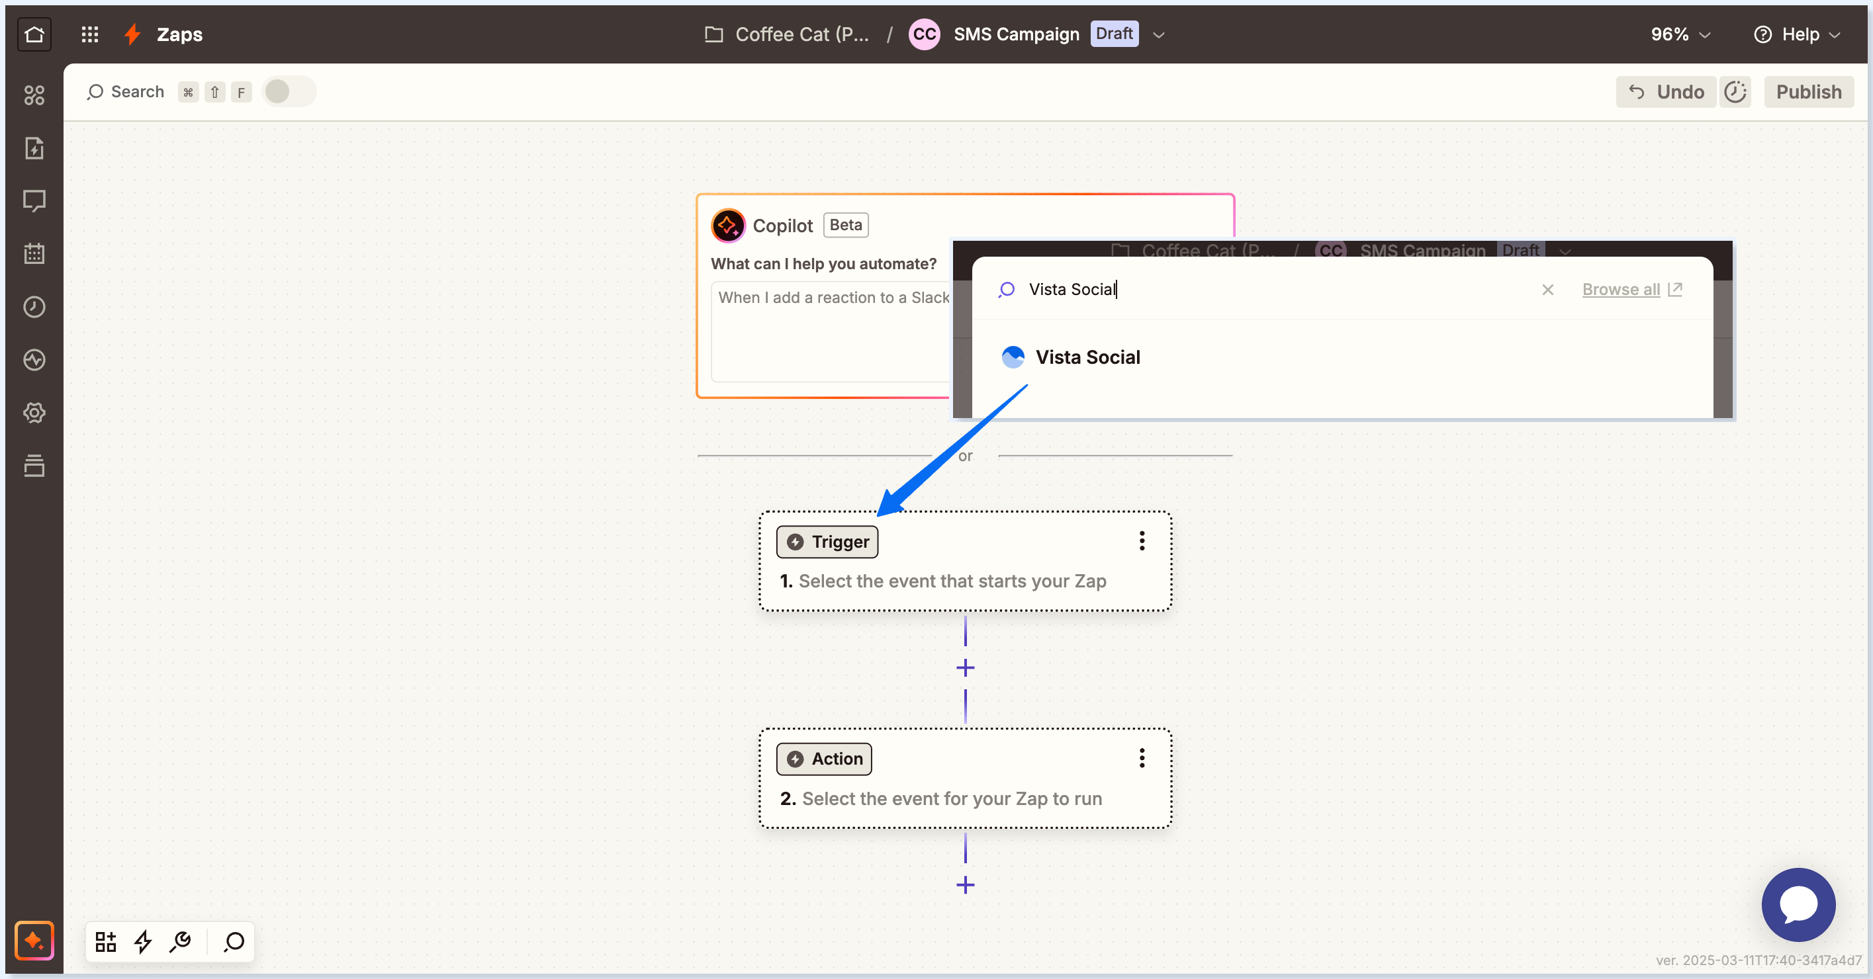Click the lightning bolt tool in bottom toolbar
Image resolution: width=1873 pixels, height=979 pixels.
[x=143, y=941]
